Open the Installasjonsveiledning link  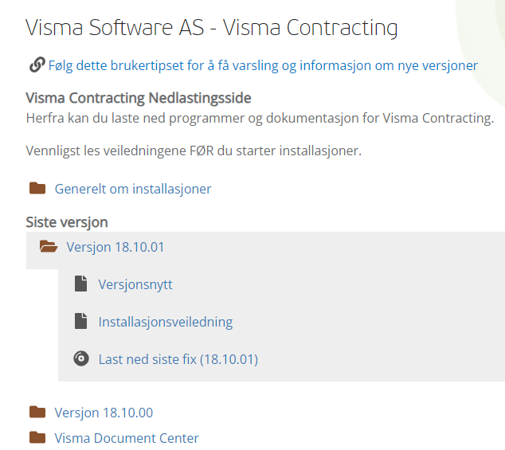[166, 323]
